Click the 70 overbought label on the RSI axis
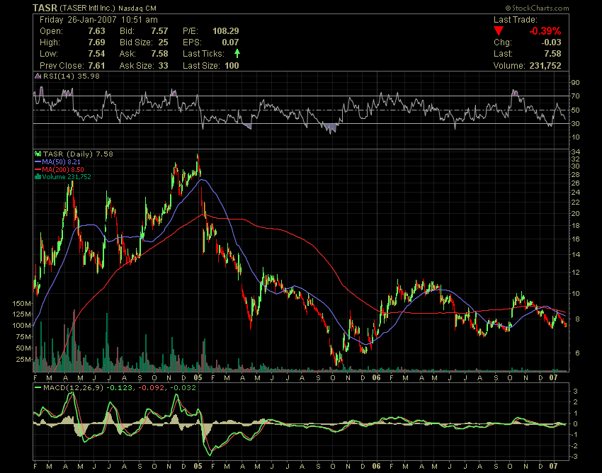 click(576, 96)
